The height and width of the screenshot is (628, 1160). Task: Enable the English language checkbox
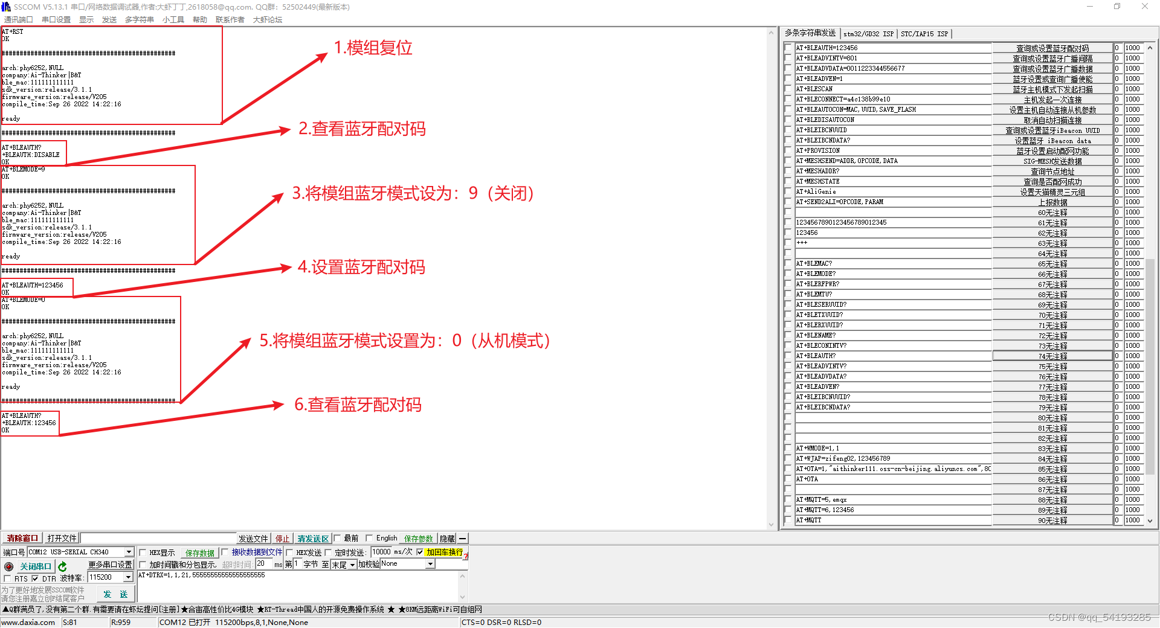[369, 538]
